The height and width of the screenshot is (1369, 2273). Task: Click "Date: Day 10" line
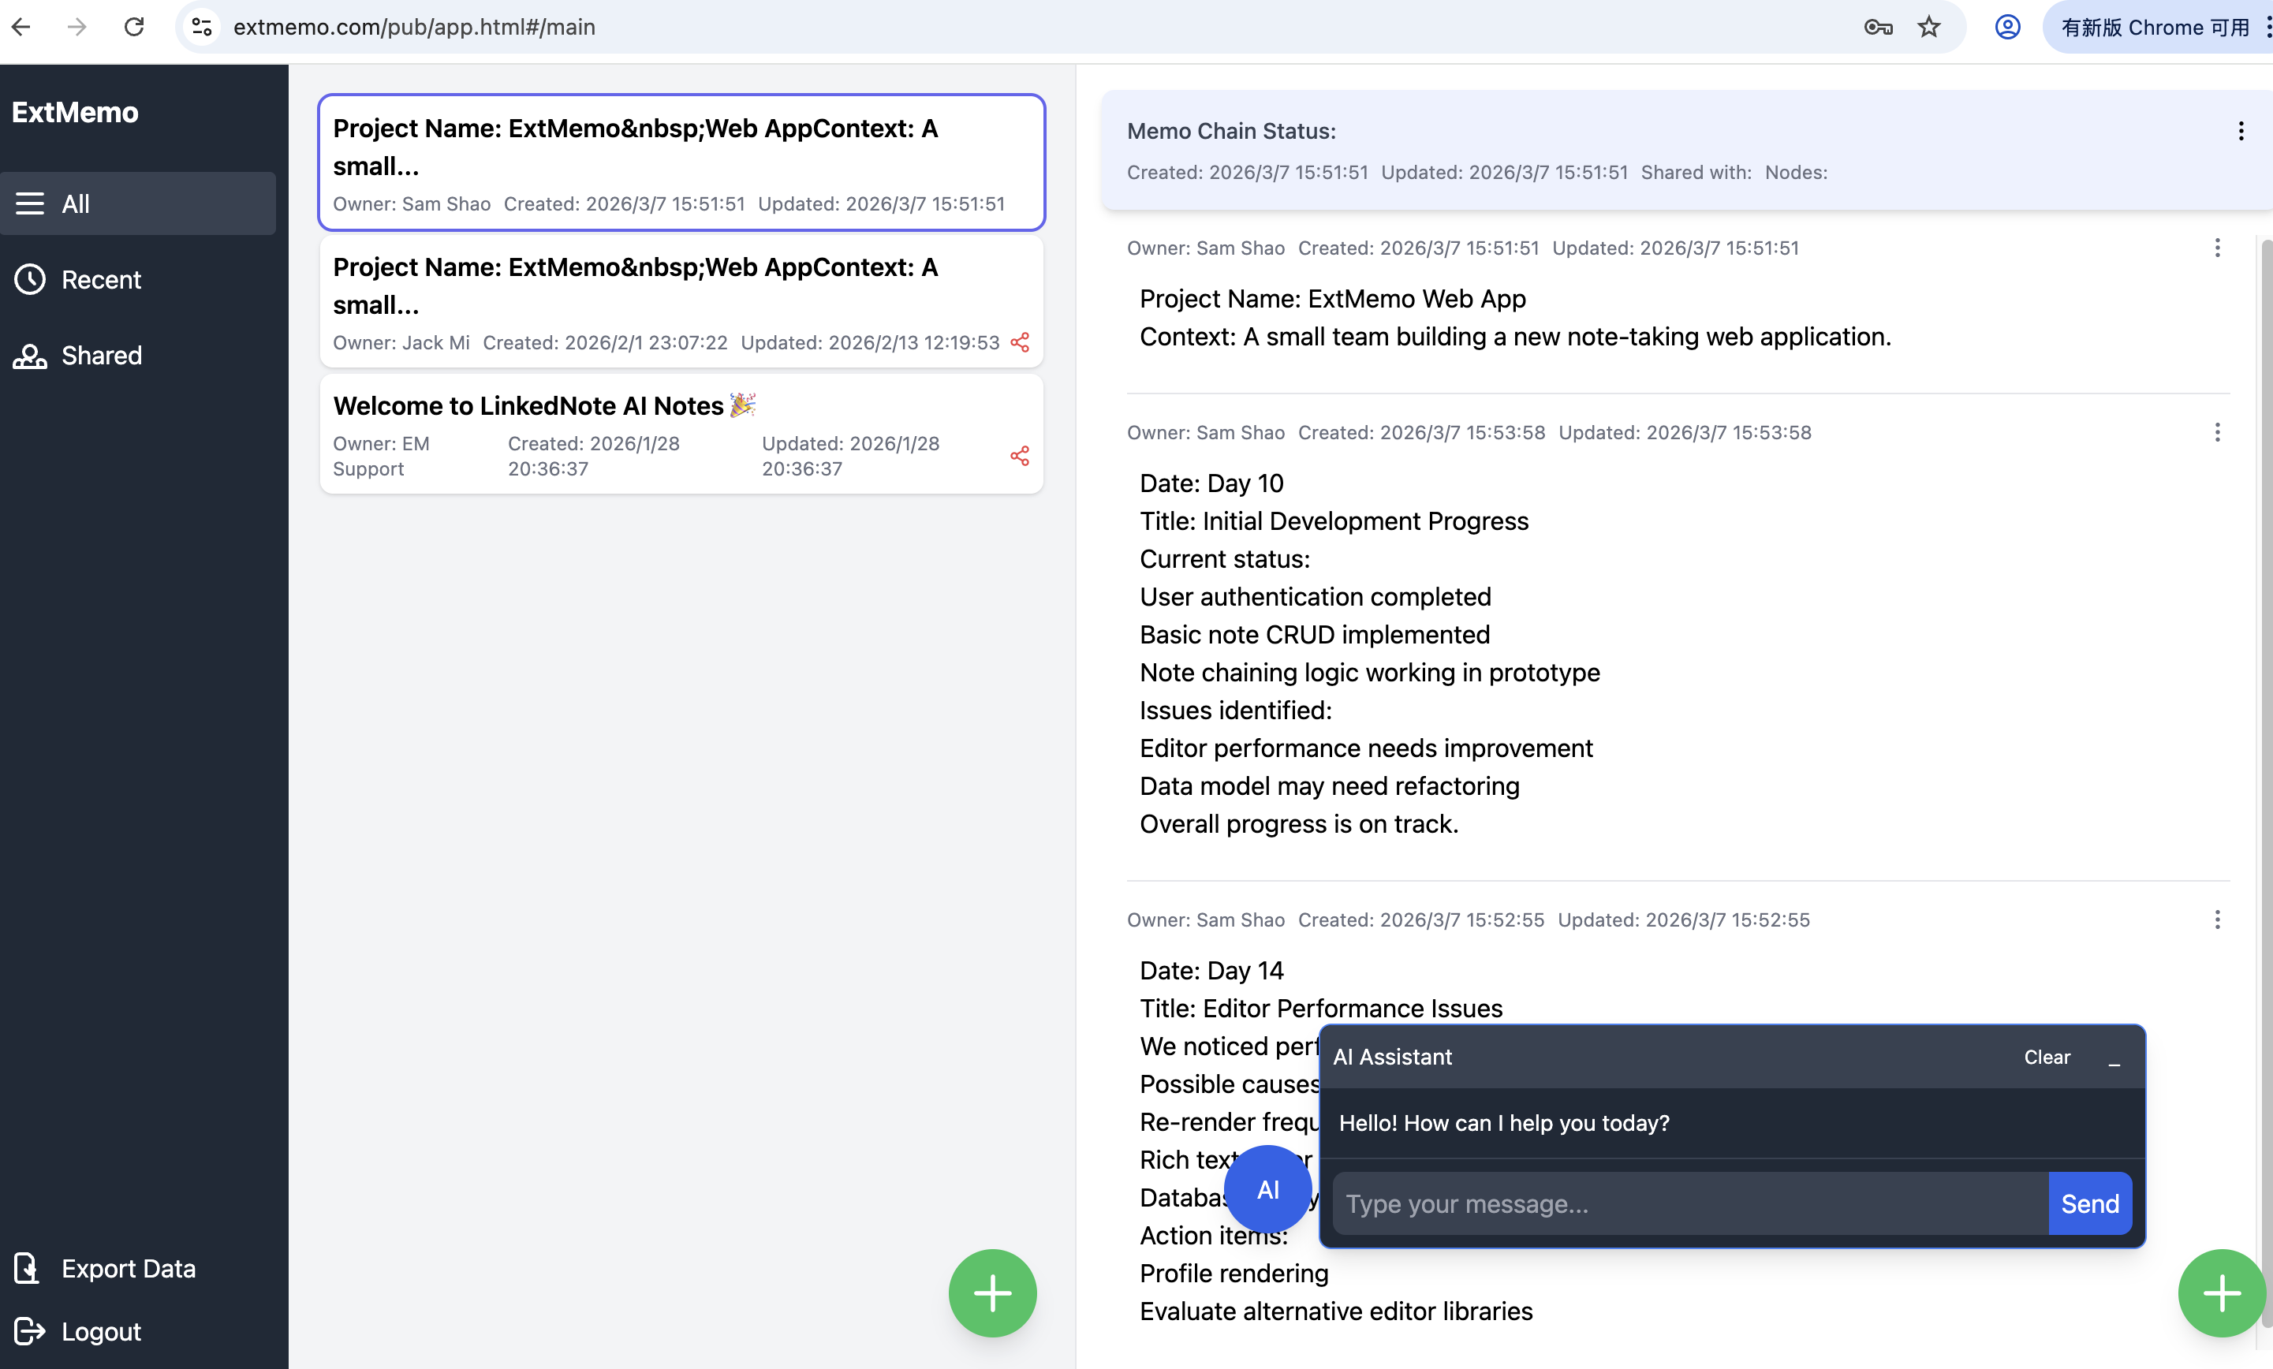[1211, 483]
